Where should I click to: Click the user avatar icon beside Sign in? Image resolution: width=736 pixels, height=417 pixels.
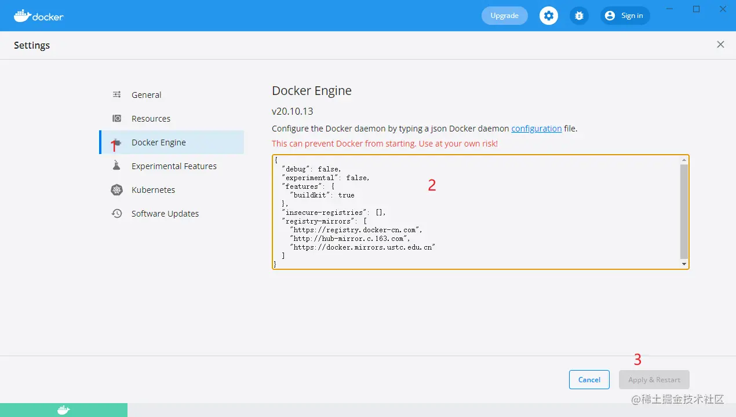[610, 16]
